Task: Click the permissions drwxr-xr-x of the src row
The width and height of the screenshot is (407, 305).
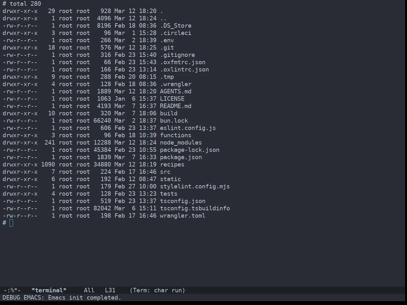Action: [x=20, y=172]
